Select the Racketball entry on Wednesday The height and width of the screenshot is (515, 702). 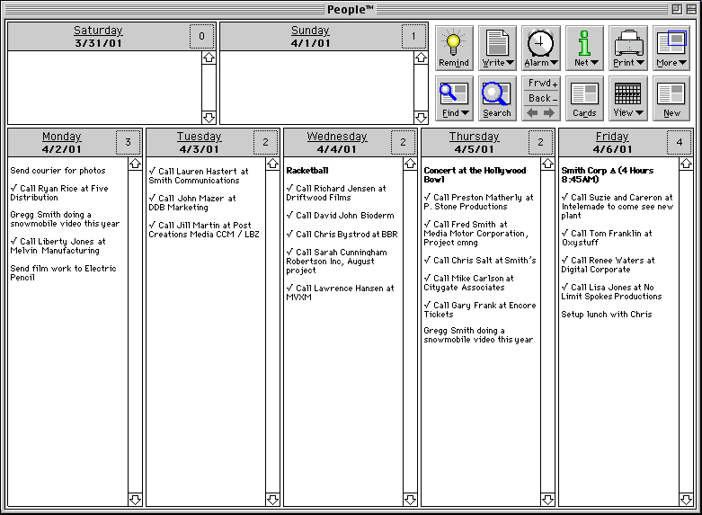click(307, 170)
